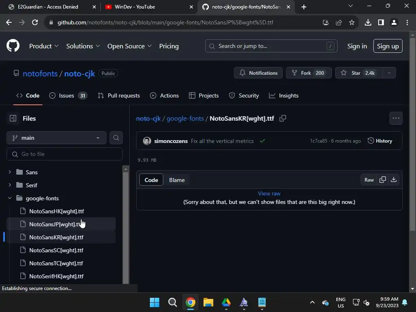Open the Insights tab
Image resolution: width=416 pixels, height=312 pixels.
coord(284,95)
